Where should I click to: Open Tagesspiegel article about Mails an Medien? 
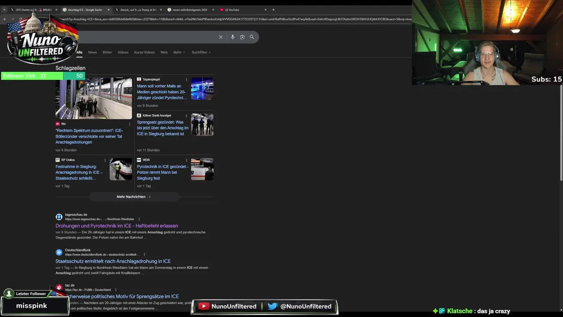[162, 92]
